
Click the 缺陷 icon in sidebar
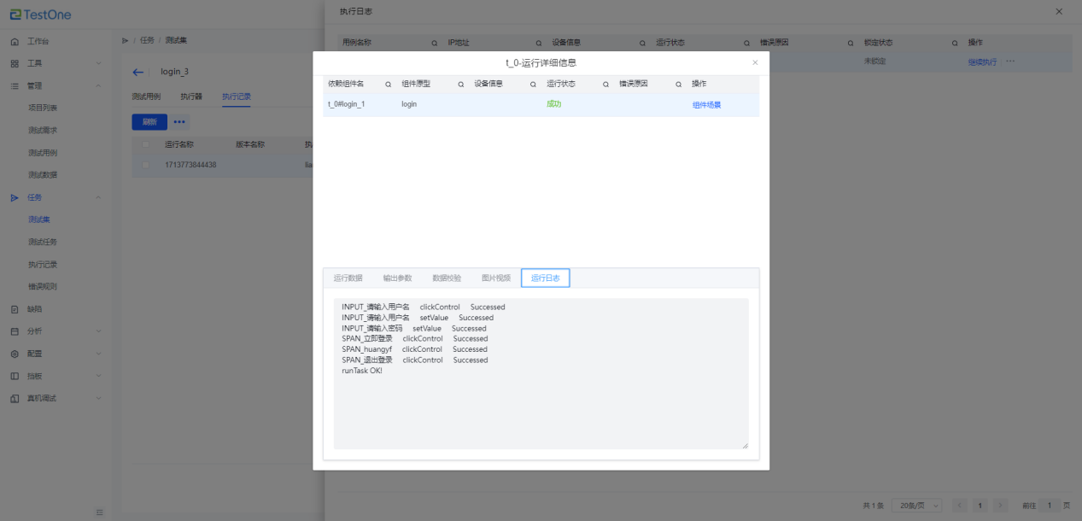[15, 309]
